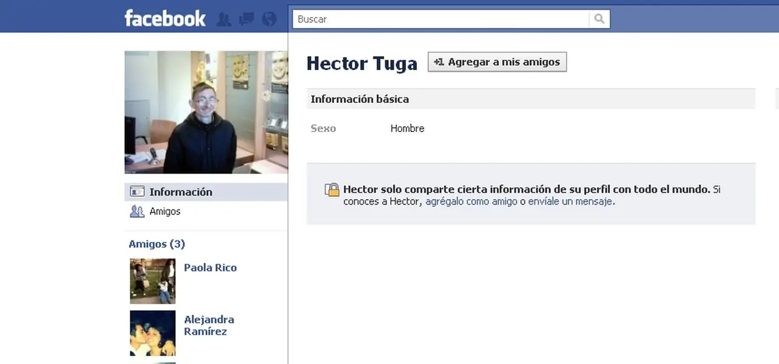Open Alejandra Ramírez's profile link
This screenshot has height=364, width=779.
209,325
